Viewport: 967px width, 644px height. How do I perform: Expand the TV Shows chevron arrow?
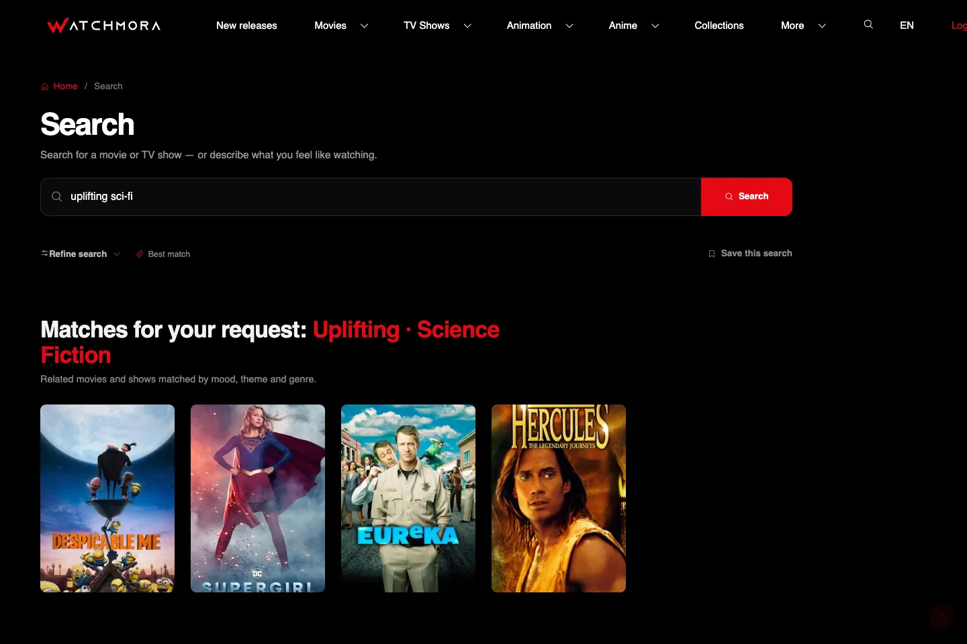coord(467,25)
